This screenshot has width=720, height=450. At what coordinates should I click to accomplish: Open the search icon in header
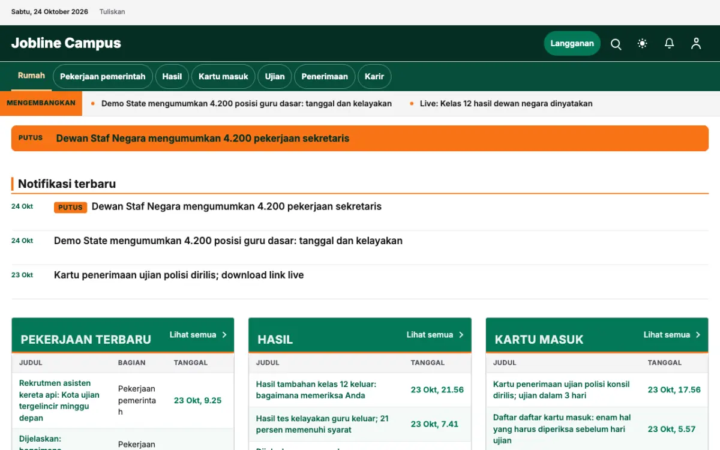click(x=616, y=44)
